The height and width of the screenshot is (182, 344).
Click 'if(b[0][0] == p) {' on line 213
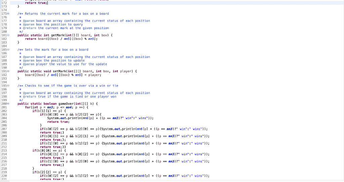coord(49,151)
